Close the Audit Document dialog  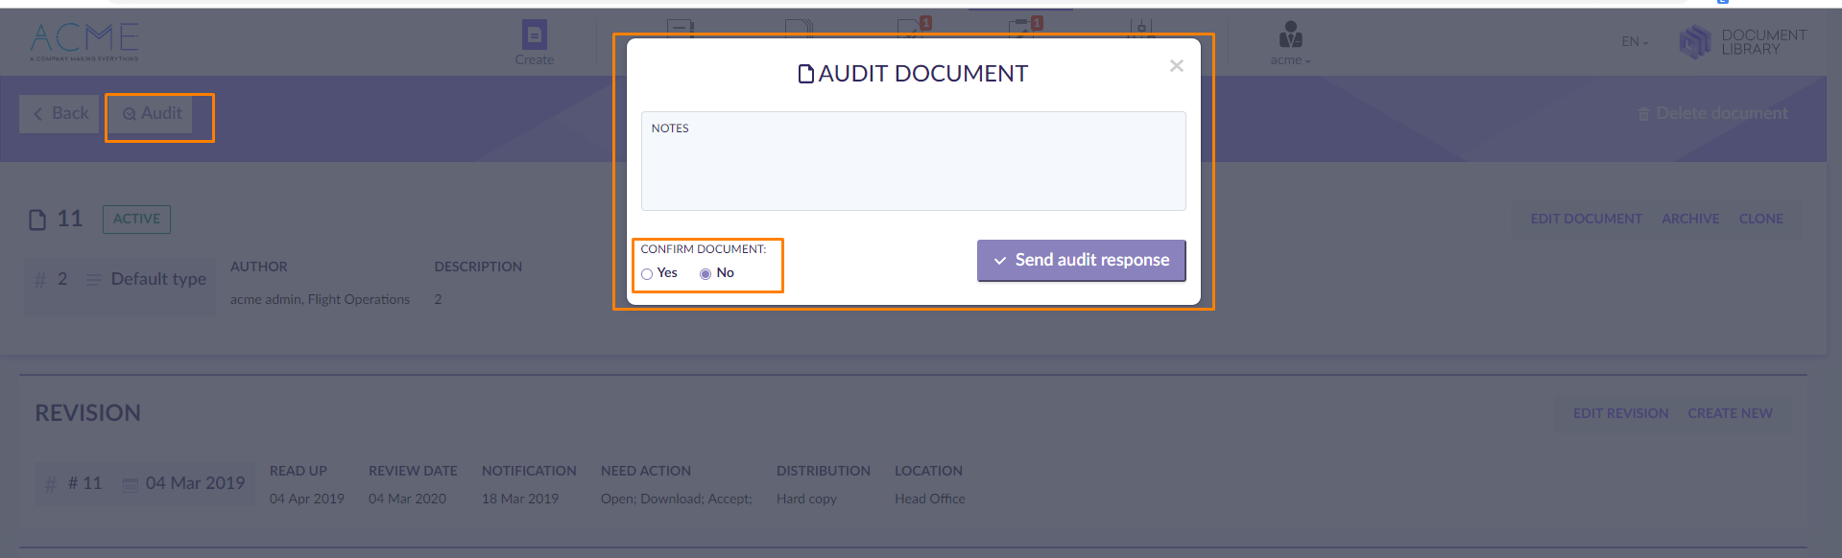coord(1176,66)
